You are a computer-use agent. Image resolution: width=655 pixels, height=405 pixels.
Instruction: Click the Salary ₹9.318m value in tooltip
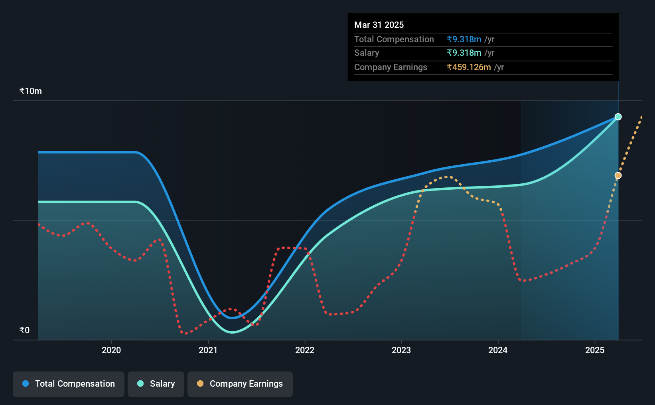point(464,53)
